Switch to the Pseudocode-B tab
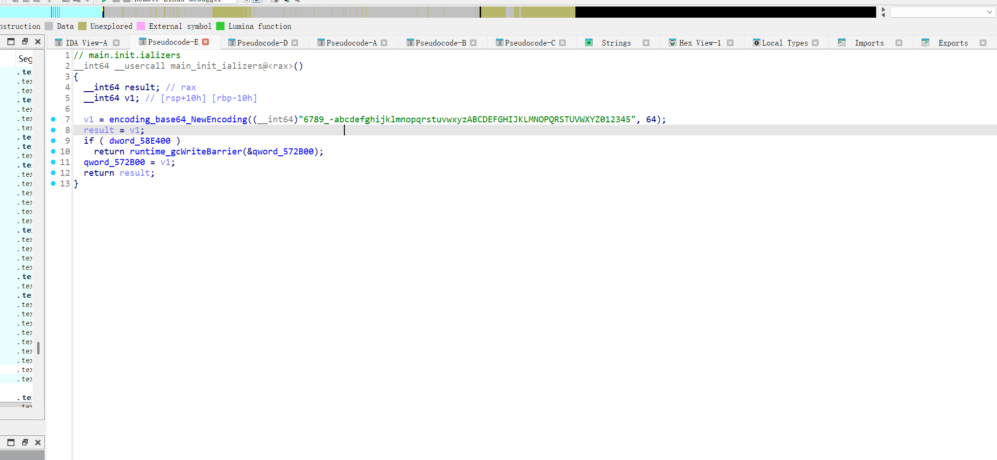The image size is (997, 460). (440, 43)
